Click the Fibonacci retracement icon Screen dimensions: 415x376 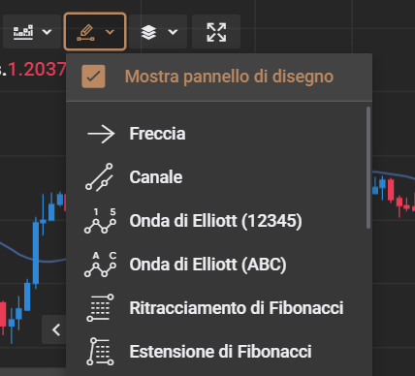pyautogui.click(x=100, y=308)
